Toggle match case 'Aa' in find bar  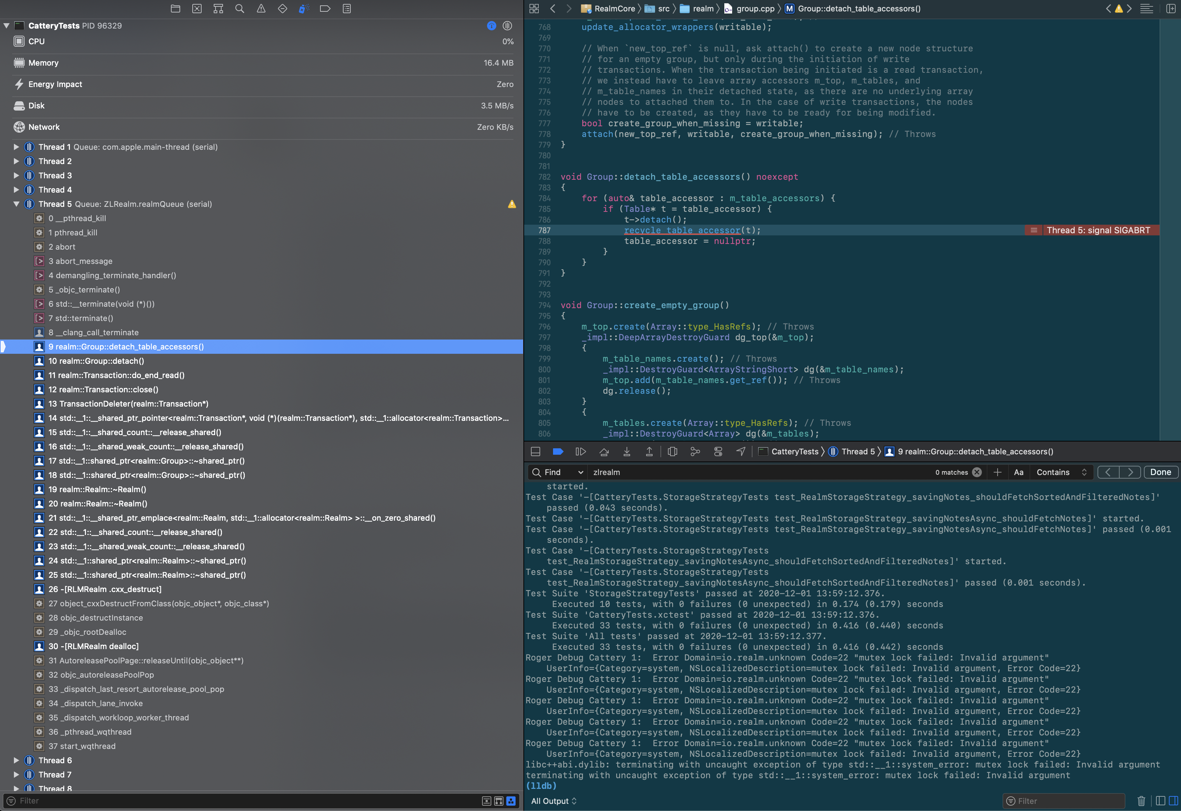[1019, 472]
